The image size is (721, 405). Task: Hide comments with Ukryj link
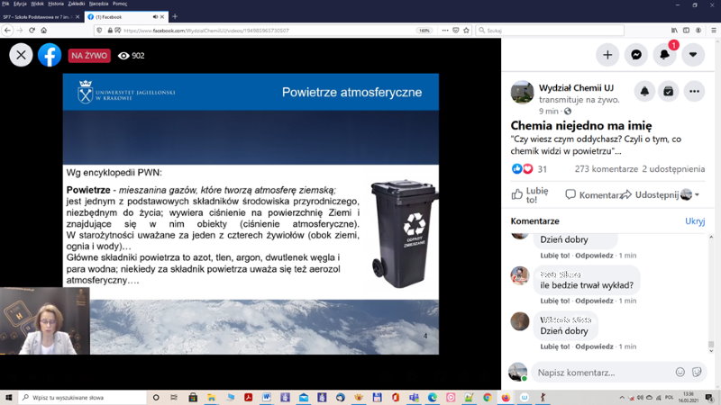click(x=695, y=221)
